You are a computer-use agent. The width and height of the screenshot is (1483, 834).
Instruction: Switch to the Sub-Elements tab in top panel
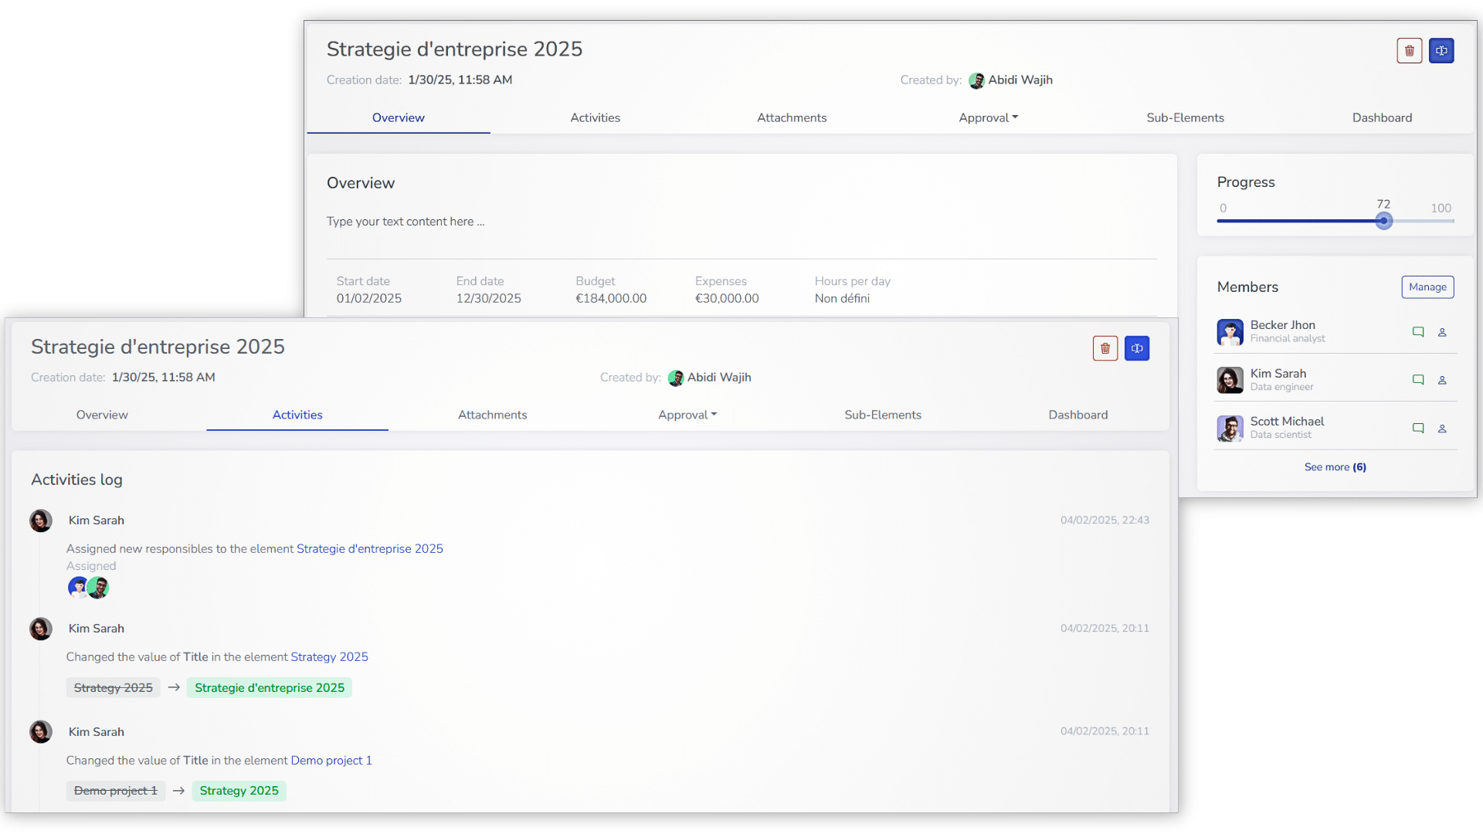pos(1185,117)
